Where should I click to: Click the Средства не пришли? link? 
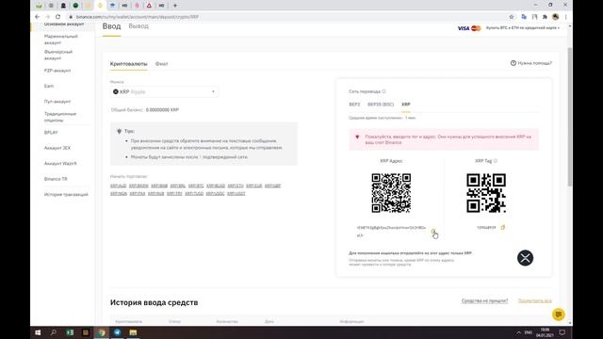pyautogui.click(x=484, y=300)
